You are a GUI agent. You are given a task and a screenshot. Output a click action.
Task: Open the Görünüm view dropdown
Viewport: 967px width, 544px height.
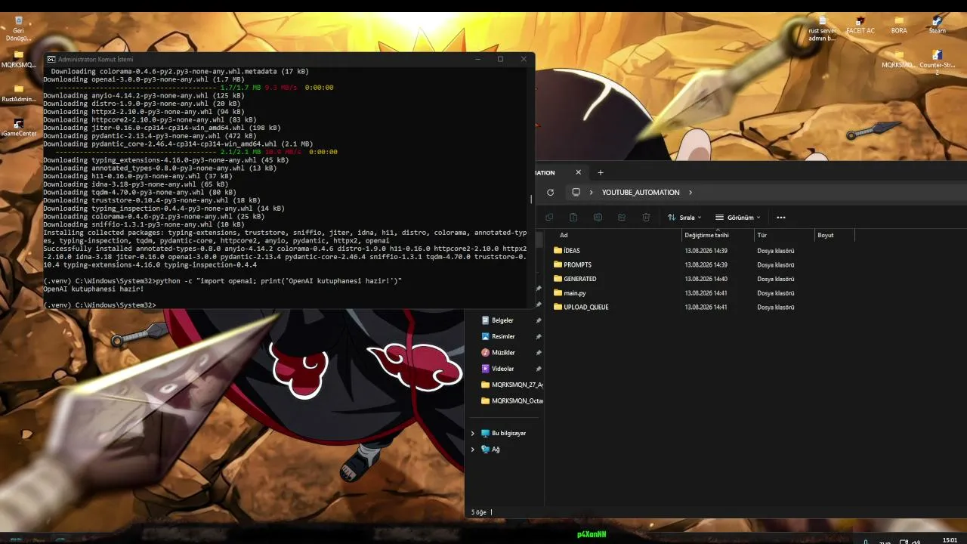tap(738, 218)
